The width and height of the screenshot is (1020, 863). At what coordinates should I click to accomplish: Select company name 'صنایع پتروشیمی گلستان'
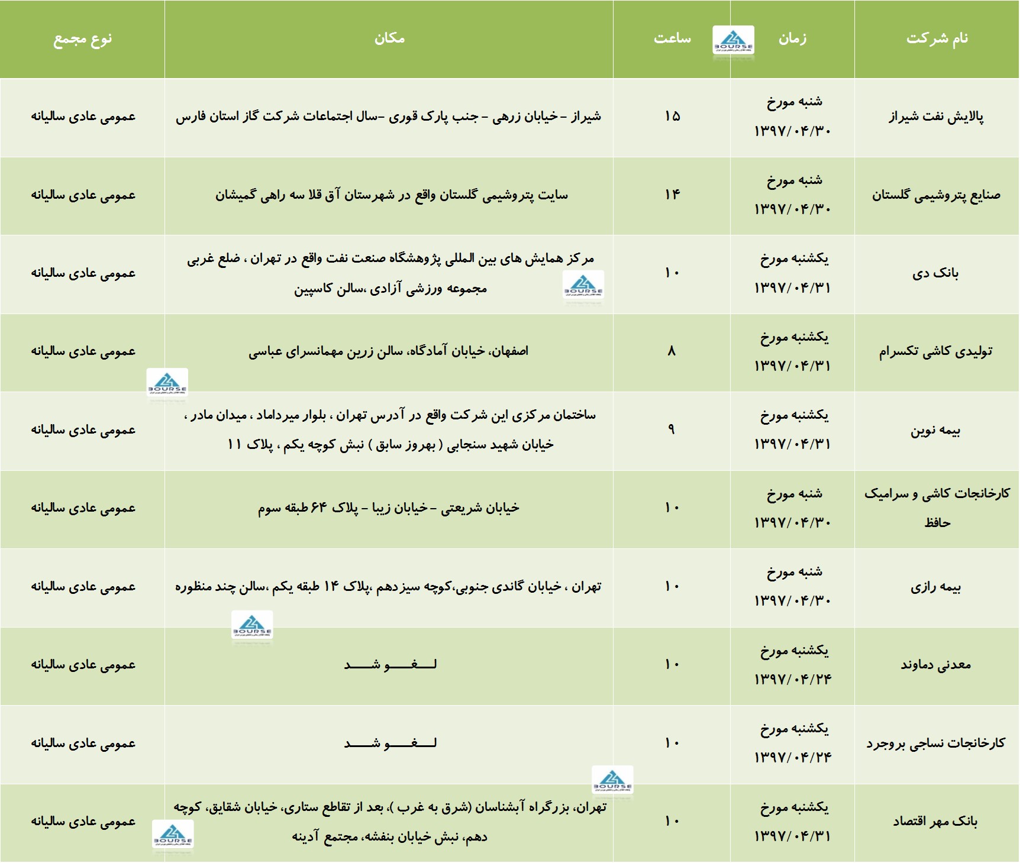(936, 195)
